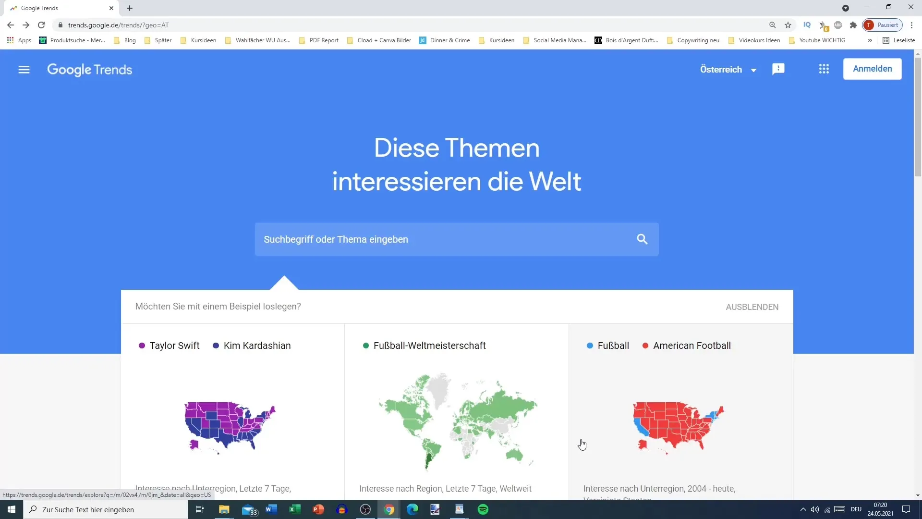This screenshot has height=519, width=922.
Task: Open the Wahlfächer WU bookmark folder
Action: coord(258,40)
